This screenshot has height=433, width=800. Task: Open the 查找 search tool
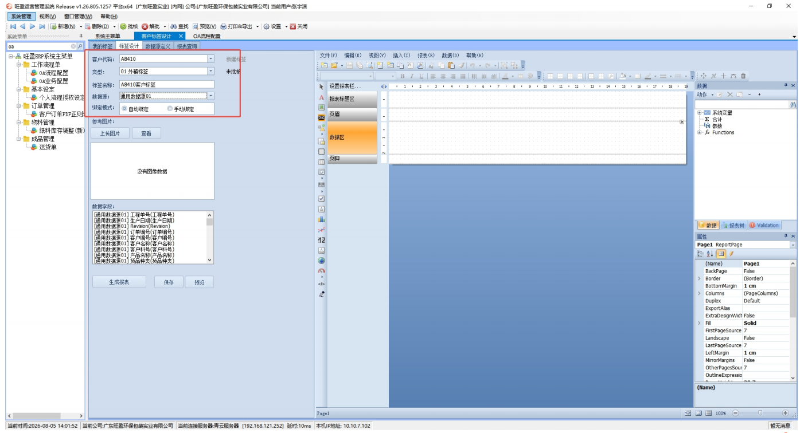pyautogui.click(x=179, y=26)
